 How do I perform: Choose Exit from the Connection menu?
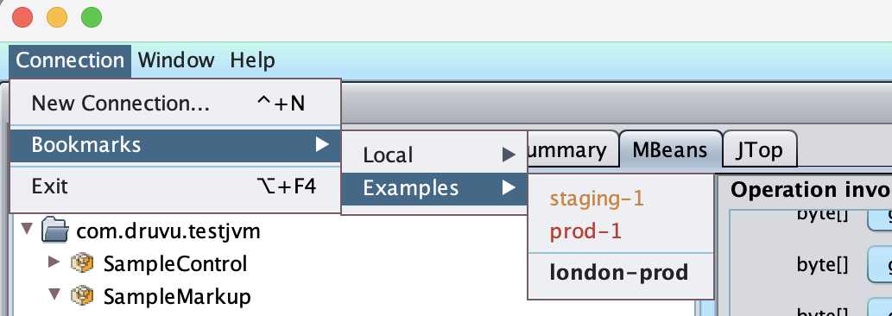pyautogui.click(x=175, y=186)
